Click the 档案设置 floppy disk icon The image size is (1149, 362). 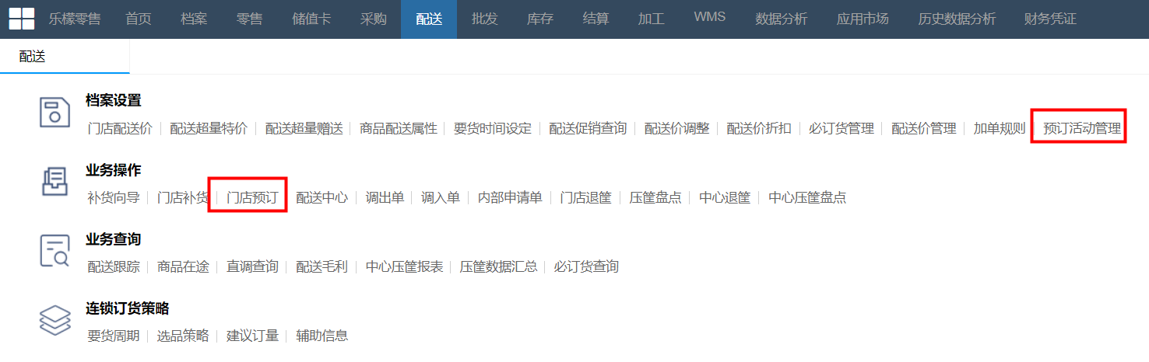pos(55,113)
